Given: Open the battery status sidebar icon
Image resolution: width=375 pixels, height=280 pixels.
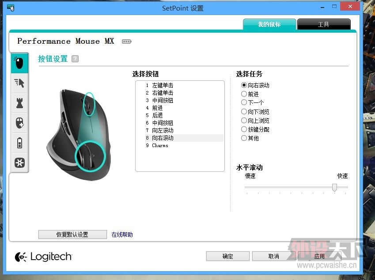Looking at the screenshot, I should [x=19, y=143].
